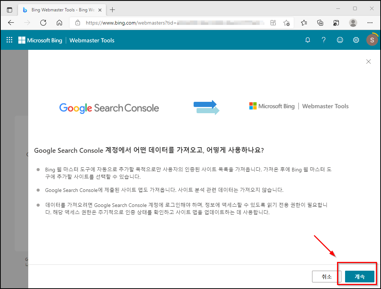Add this page to favorites
The width and height of the screenshot is (381, 289).
pos(286,23)
